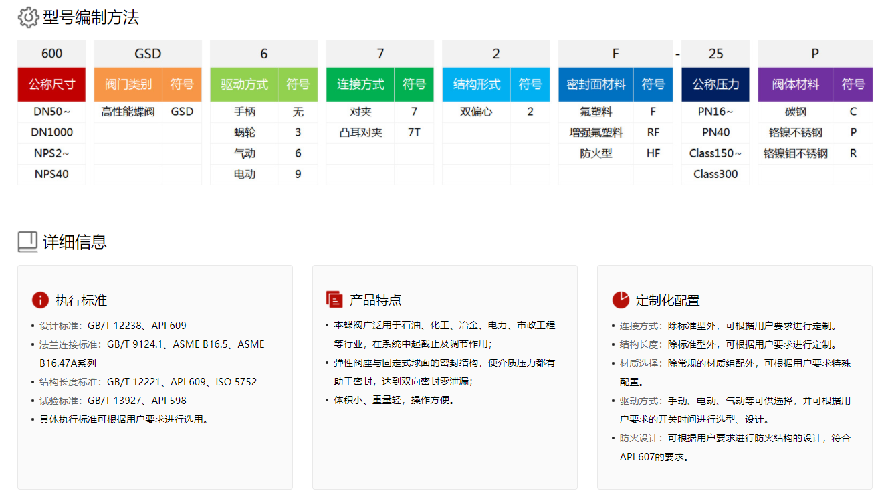Click the 型号编制方法 section heading
Viewport: 882px width, 497px height.
91,17
